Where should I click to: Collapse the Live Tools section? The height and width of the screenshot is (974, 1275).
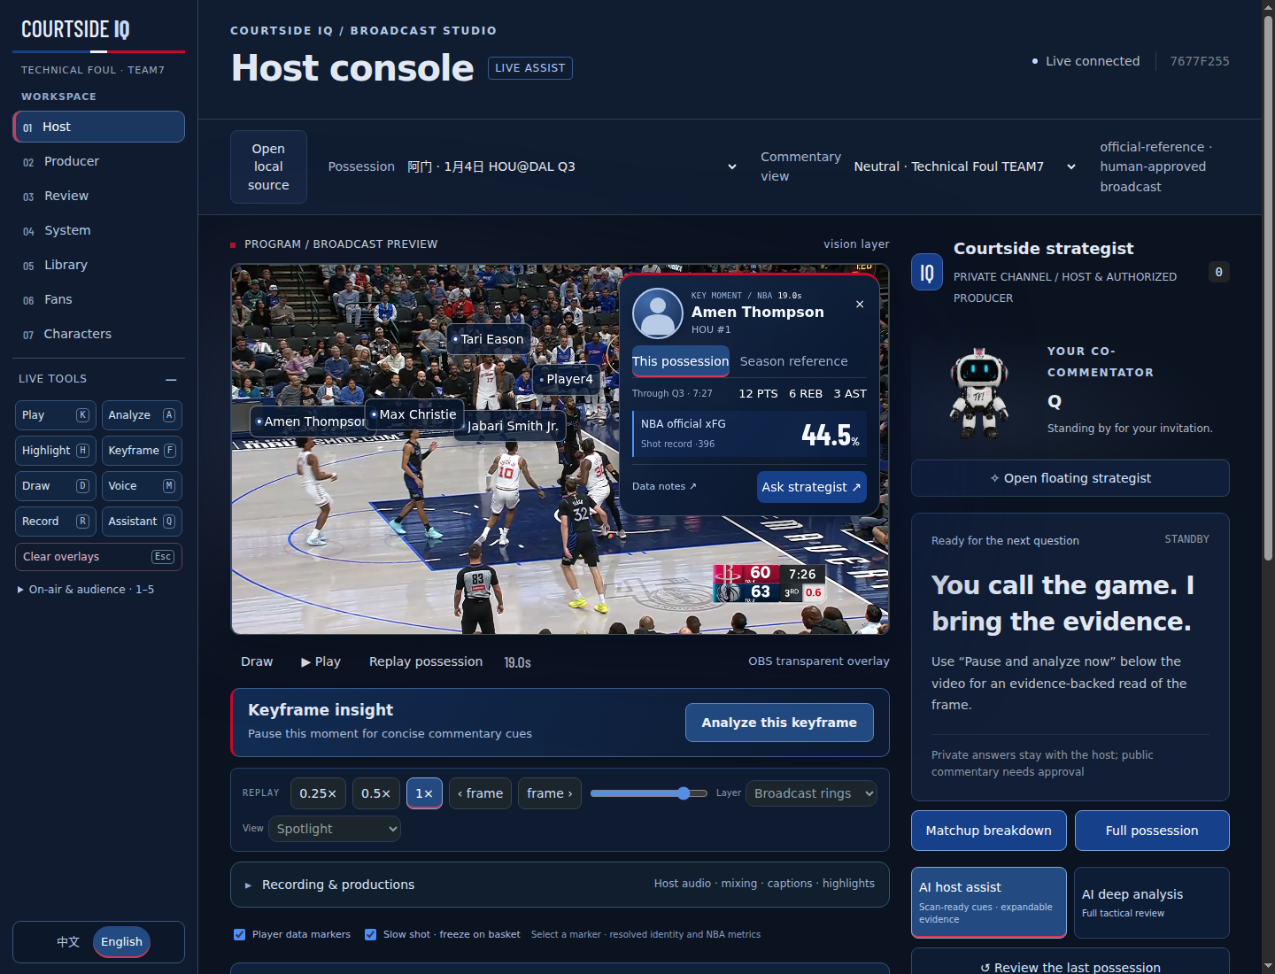(x=171, y=379)
